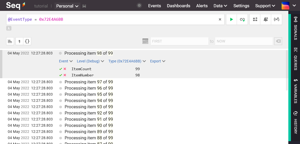Create signal with the broadcast-plus icon
Image resolution: width=300 pixels, height=144 pixels.
coord(276,19)
